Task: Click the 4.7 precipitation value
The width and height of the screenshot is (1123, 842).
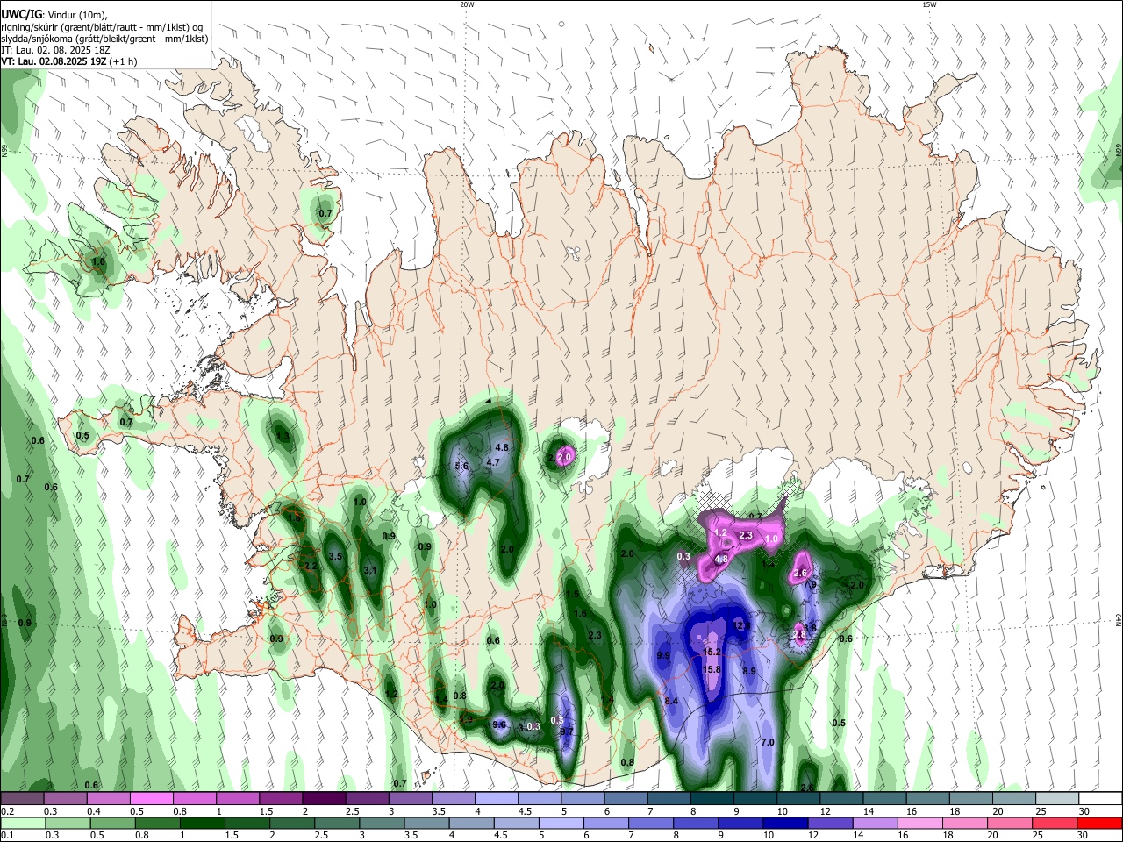Action: 493,462
